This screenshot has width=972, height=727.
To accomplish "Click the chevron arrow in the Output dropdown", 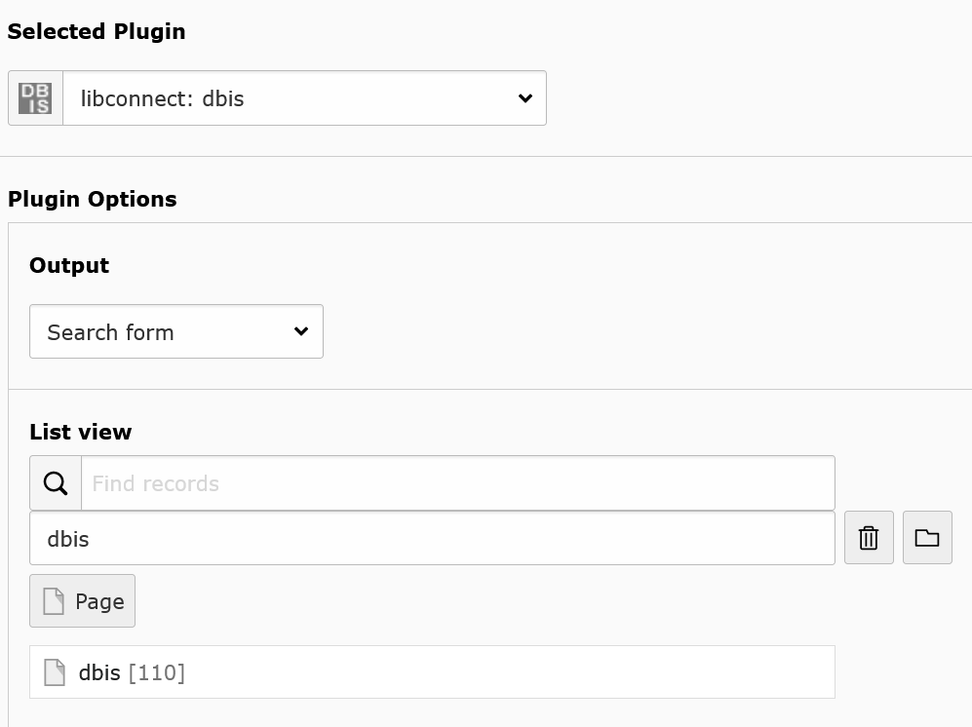I will pyautogui.click(x=301, y=332).
